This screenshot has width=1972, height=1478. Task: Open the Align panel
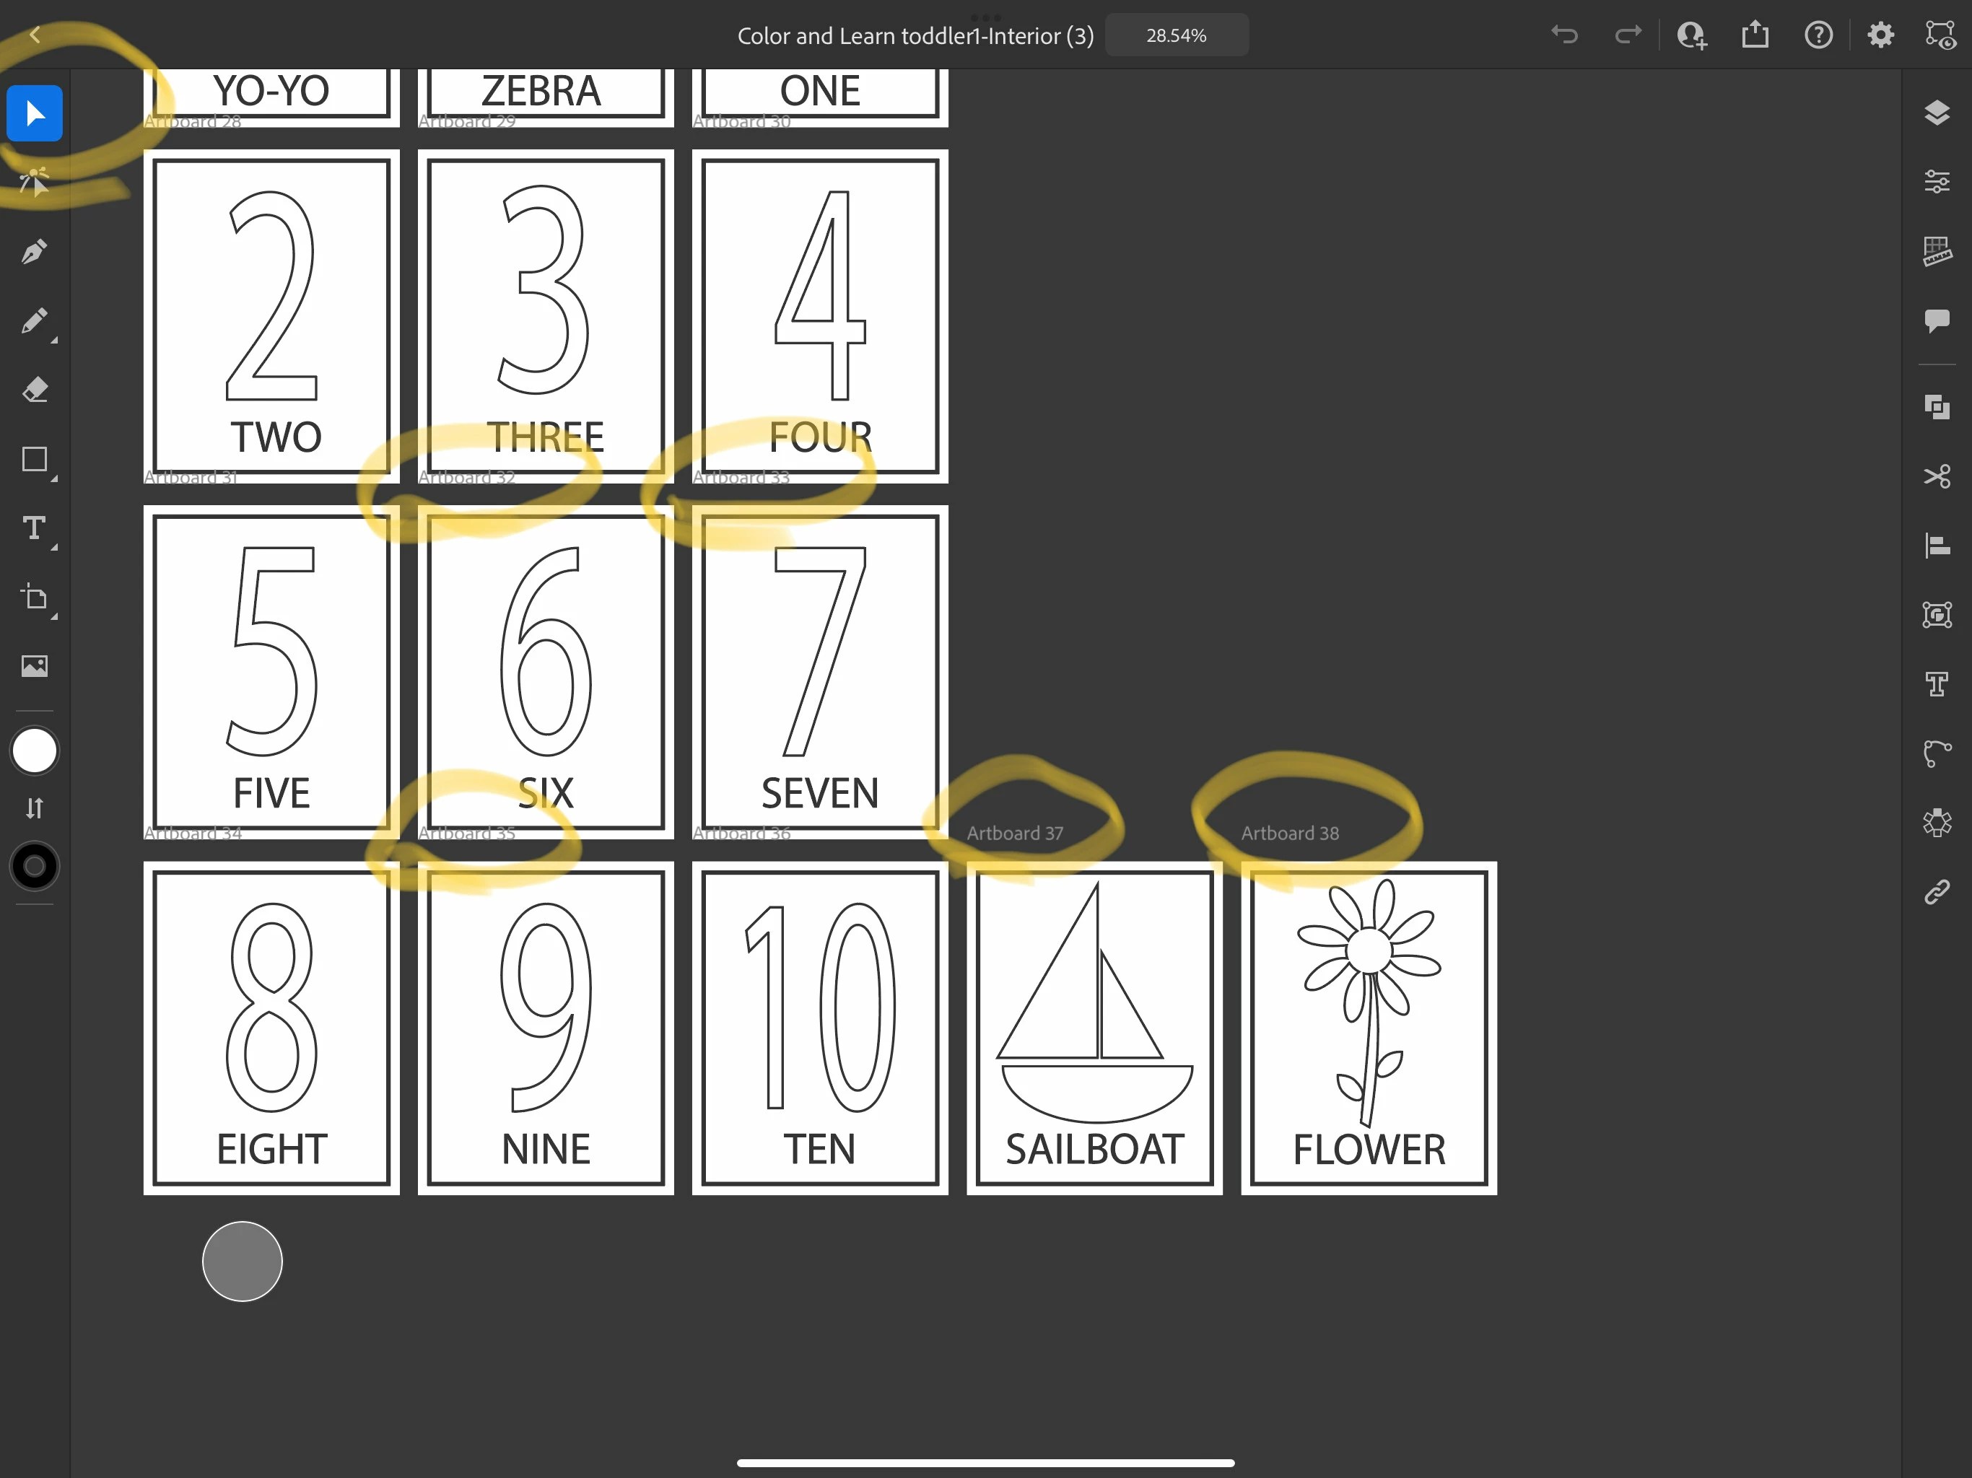point(1937,545)
